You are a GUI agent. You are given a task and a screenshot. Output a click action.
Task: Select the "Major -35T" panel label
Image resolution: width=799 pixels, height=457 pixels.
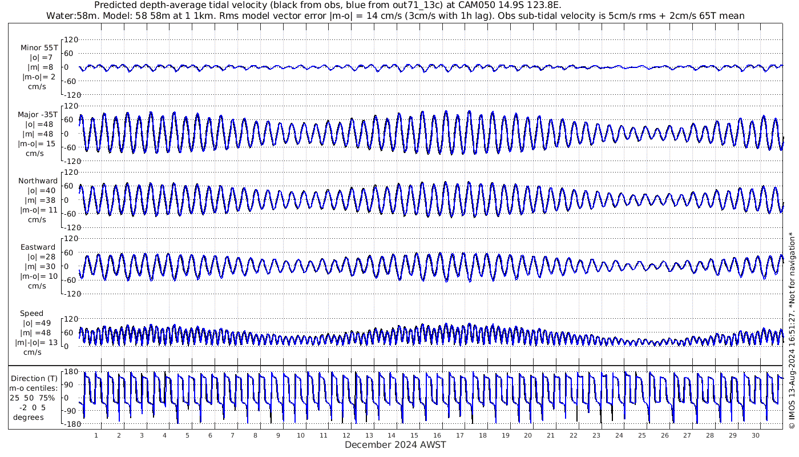[37, 115]
